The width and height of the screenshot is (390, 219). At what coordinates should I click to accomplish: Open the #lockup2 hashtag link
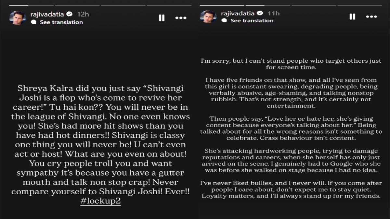point(100,201)
